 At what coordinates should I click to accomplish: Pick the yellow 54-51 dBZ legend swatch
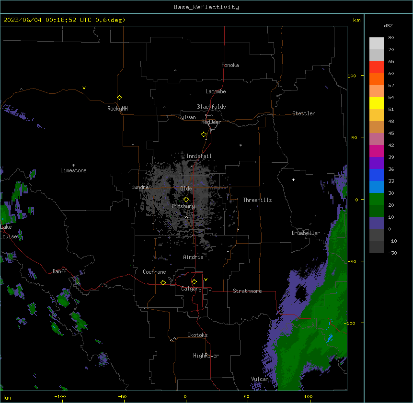pos(377,103)
